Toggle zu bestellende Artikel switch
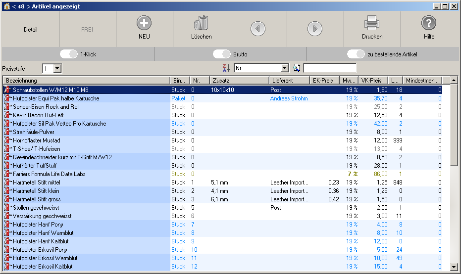Image resolution: width=461 pixels, height=274 pixels. [356, 54]
